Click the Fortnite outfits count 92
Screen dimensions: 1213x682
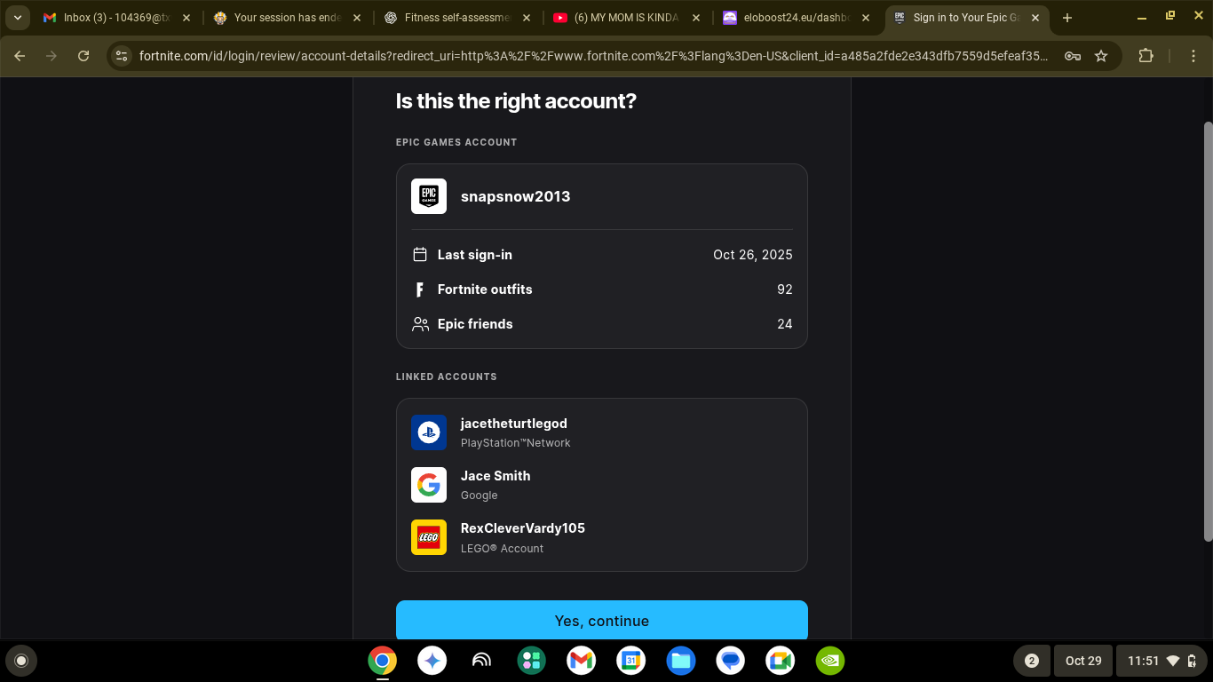(785, 289)
